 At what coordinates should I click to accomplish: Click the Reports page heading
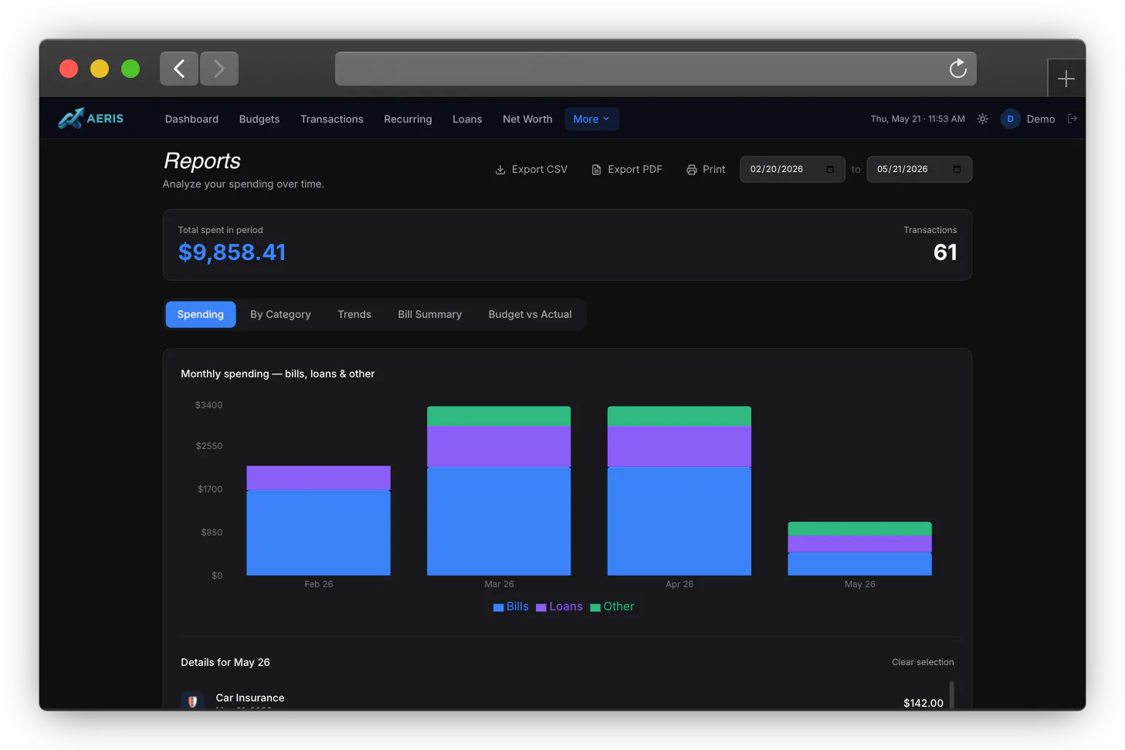click(x=202, y=160)
